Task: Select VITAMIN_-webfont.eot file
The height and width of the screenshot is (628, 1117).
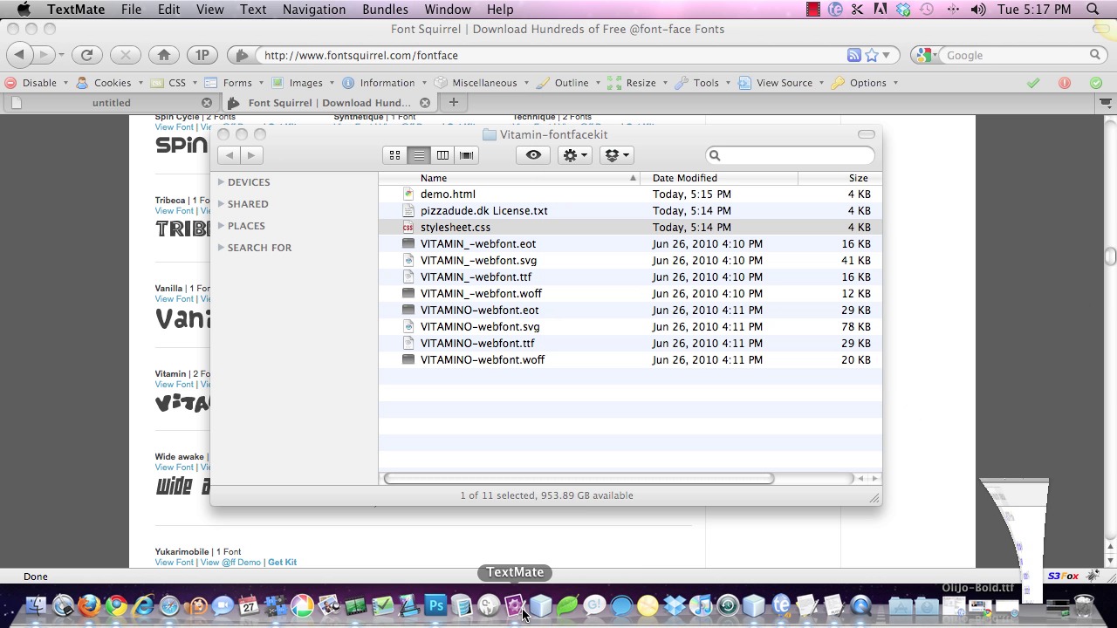Action: coord(630,243)
